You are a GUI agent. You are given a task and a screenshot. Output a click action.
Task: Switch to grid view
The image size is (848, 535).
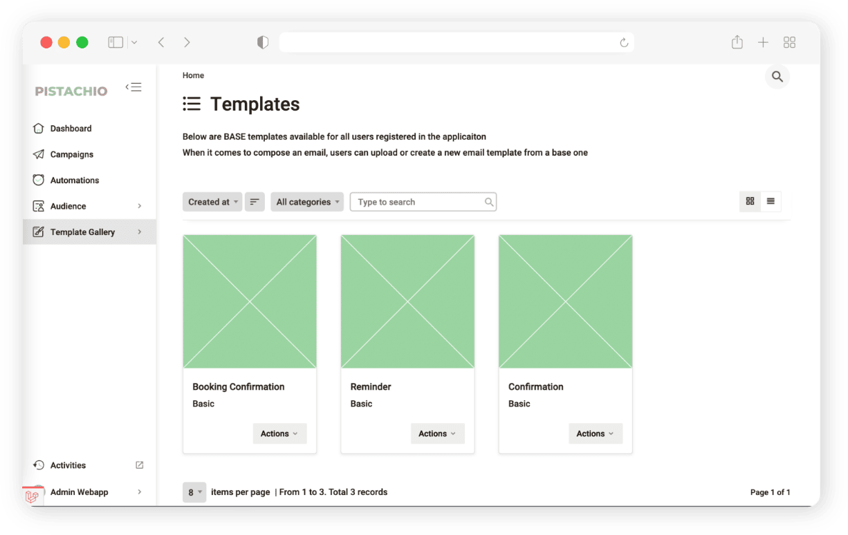[750, 201]
